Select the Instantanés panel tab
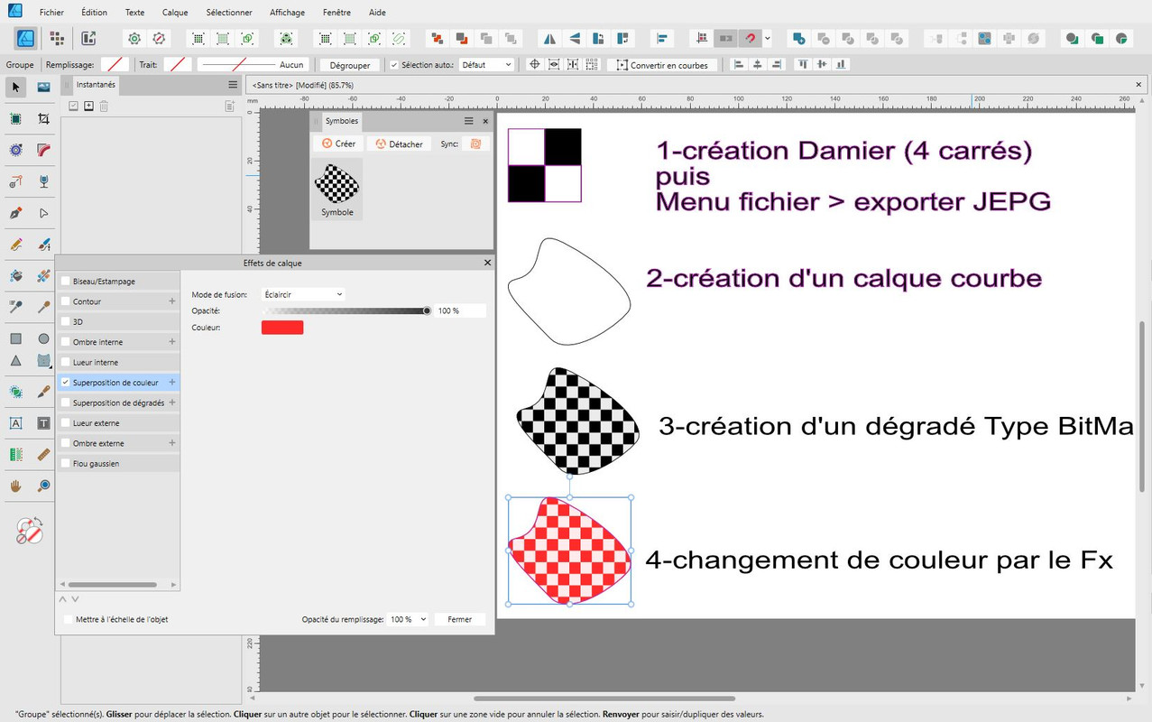The image size is (1152, 722). [x=95, y=84]
